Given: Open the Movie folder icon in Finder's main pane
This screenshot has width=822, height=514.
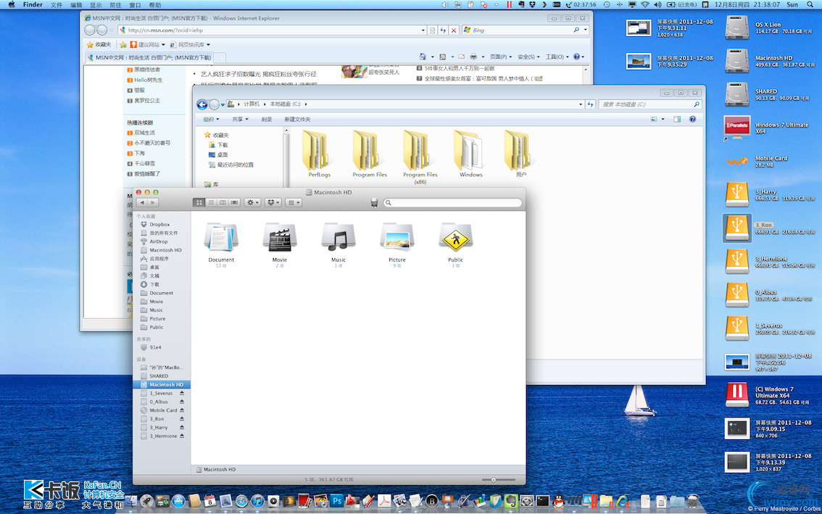Looking at the screenshot, I should pyautogui.click(x=279, y=236).
